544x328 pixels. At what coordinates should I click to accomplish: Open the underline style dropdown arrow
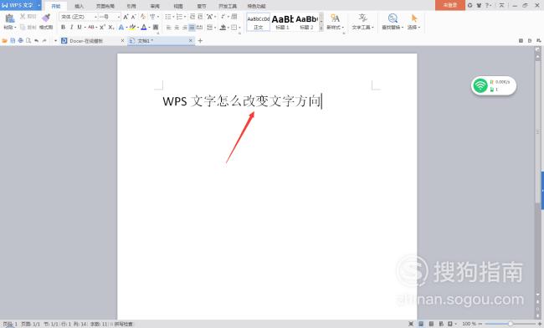pos(85,27)
